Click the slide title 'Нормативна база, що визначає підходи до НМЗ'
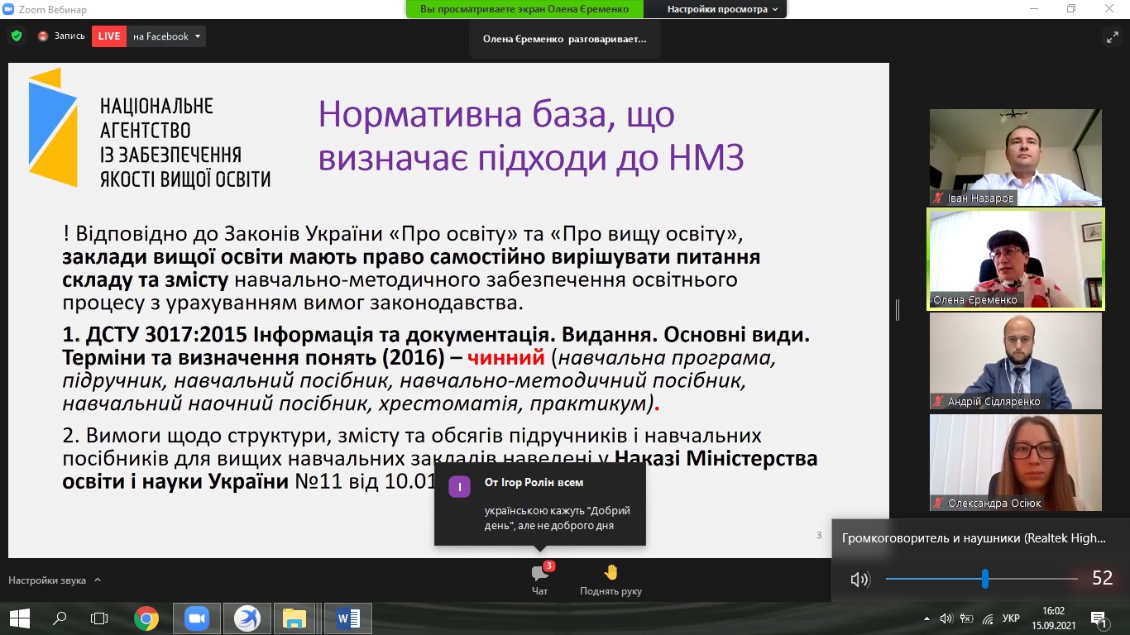Viewport: 1130px width, 635px height. [532, 136]
